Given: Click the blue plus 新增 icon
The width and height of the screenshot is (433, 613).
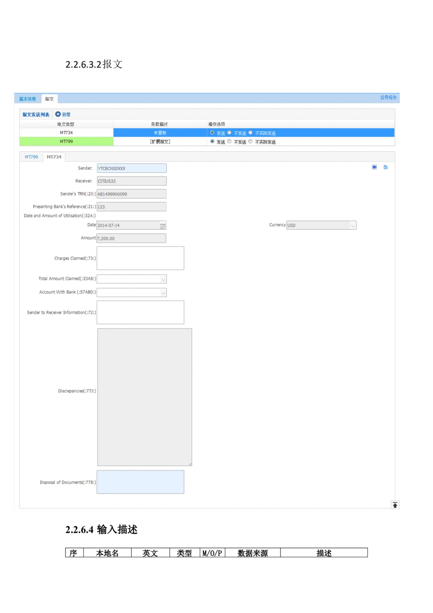Looking at the screenshot, I should coord(58,114).
